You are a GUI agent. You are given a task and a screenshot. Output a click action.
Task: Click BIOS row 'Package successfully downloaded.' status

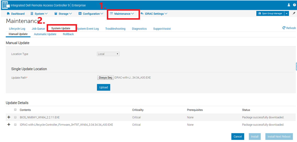coord(263,117)
